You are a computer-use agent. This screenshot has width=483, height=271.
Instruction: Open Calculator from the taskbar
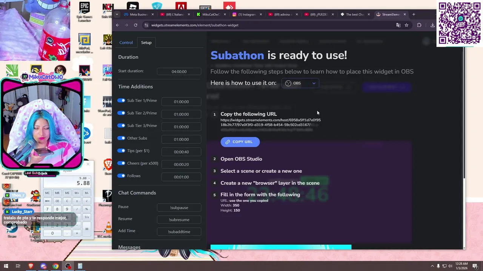coord(80,266)
